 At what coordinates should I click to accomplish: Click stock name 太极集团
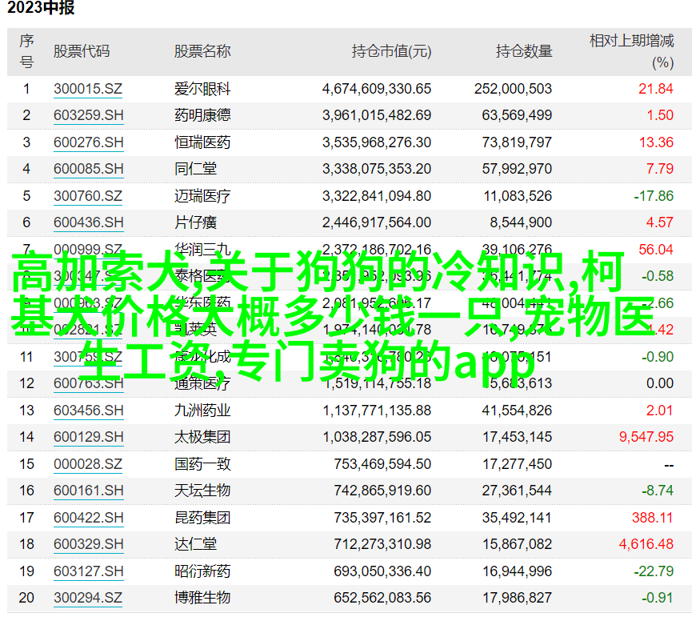(x=202, y=437)
